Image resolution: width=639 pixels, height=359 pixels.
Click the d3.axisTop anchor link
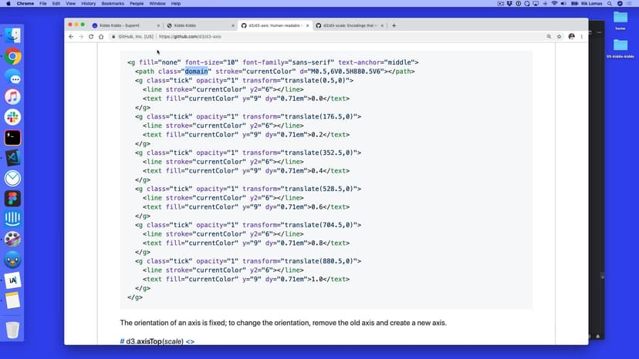123,341
